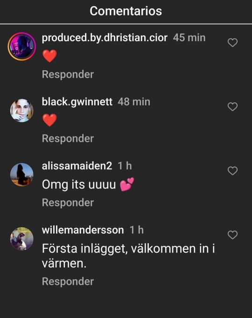Like the comment by produced.by.dhristian.cior
This screenshot has height=318, width=252.
click(232, 43)
